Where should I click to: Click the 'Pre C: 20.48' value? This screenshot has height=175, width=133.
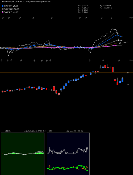83,12
